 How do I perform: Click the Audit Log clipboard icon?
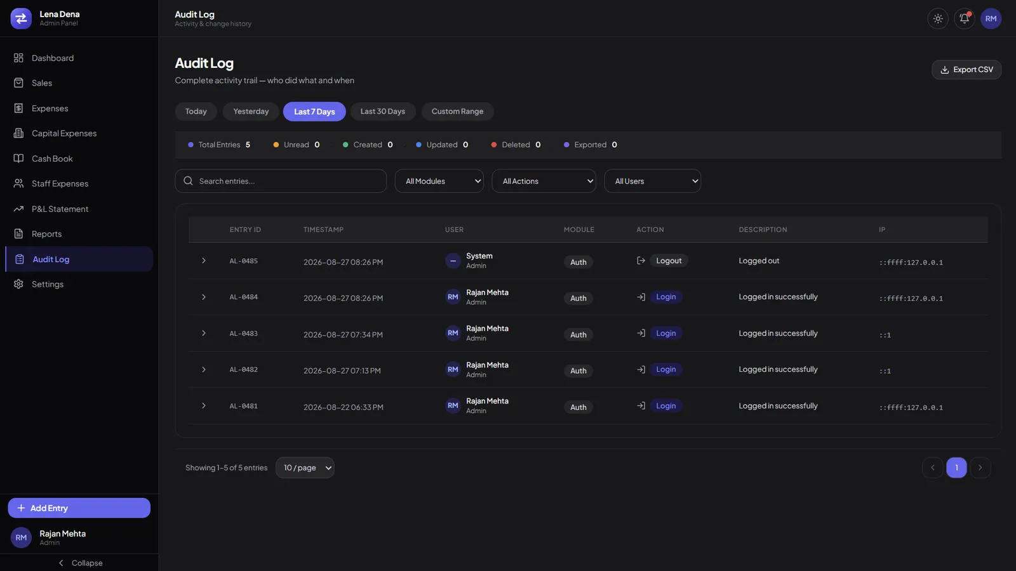(20, 259)
